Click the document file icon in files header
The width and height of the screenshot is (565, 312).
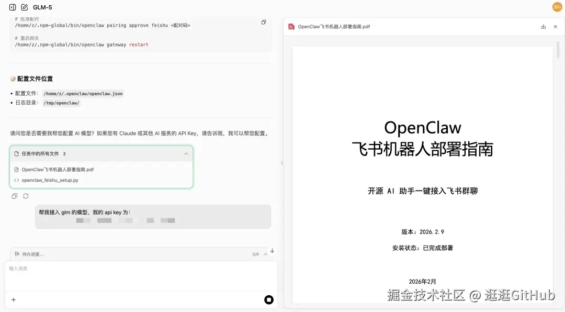coord(17,154)
